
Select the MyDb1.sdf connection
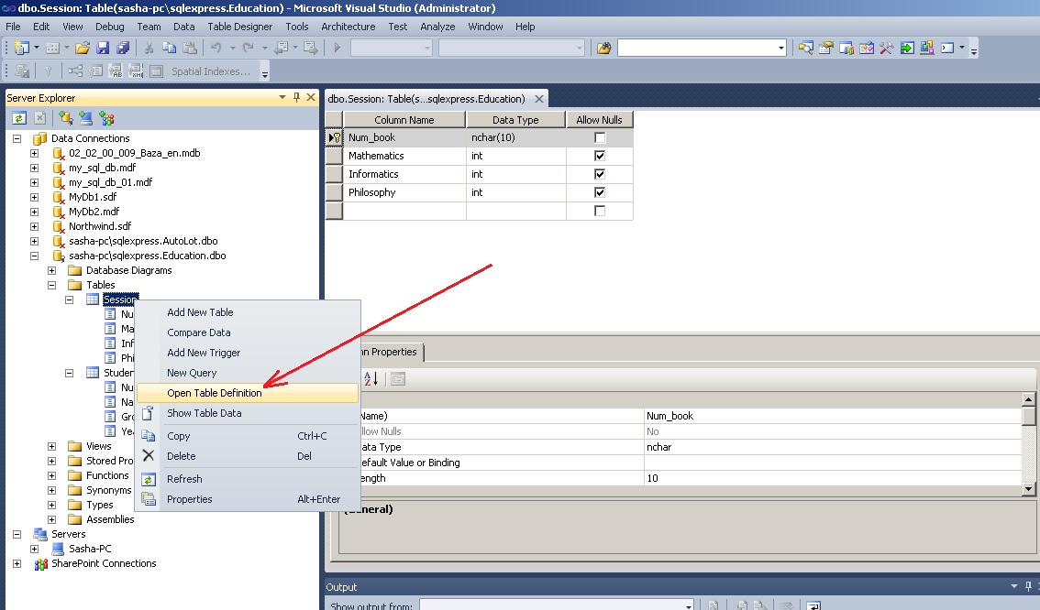coord(93,197)
